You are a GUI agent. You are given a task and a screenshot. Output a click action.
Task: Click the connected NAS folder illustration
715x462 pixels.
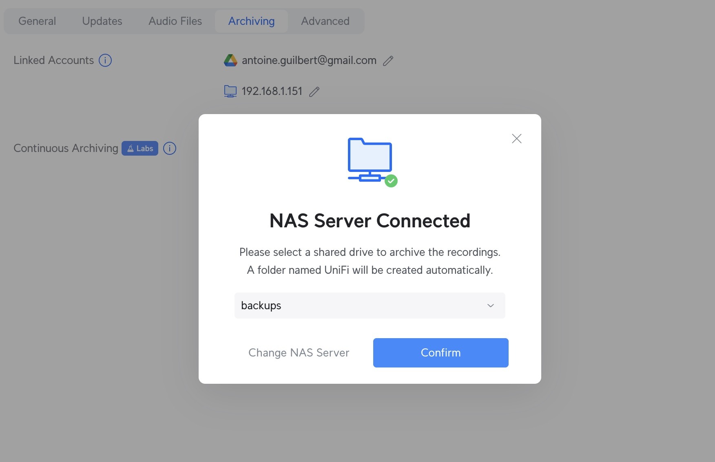pyautogui.click(x=372, y=162)
